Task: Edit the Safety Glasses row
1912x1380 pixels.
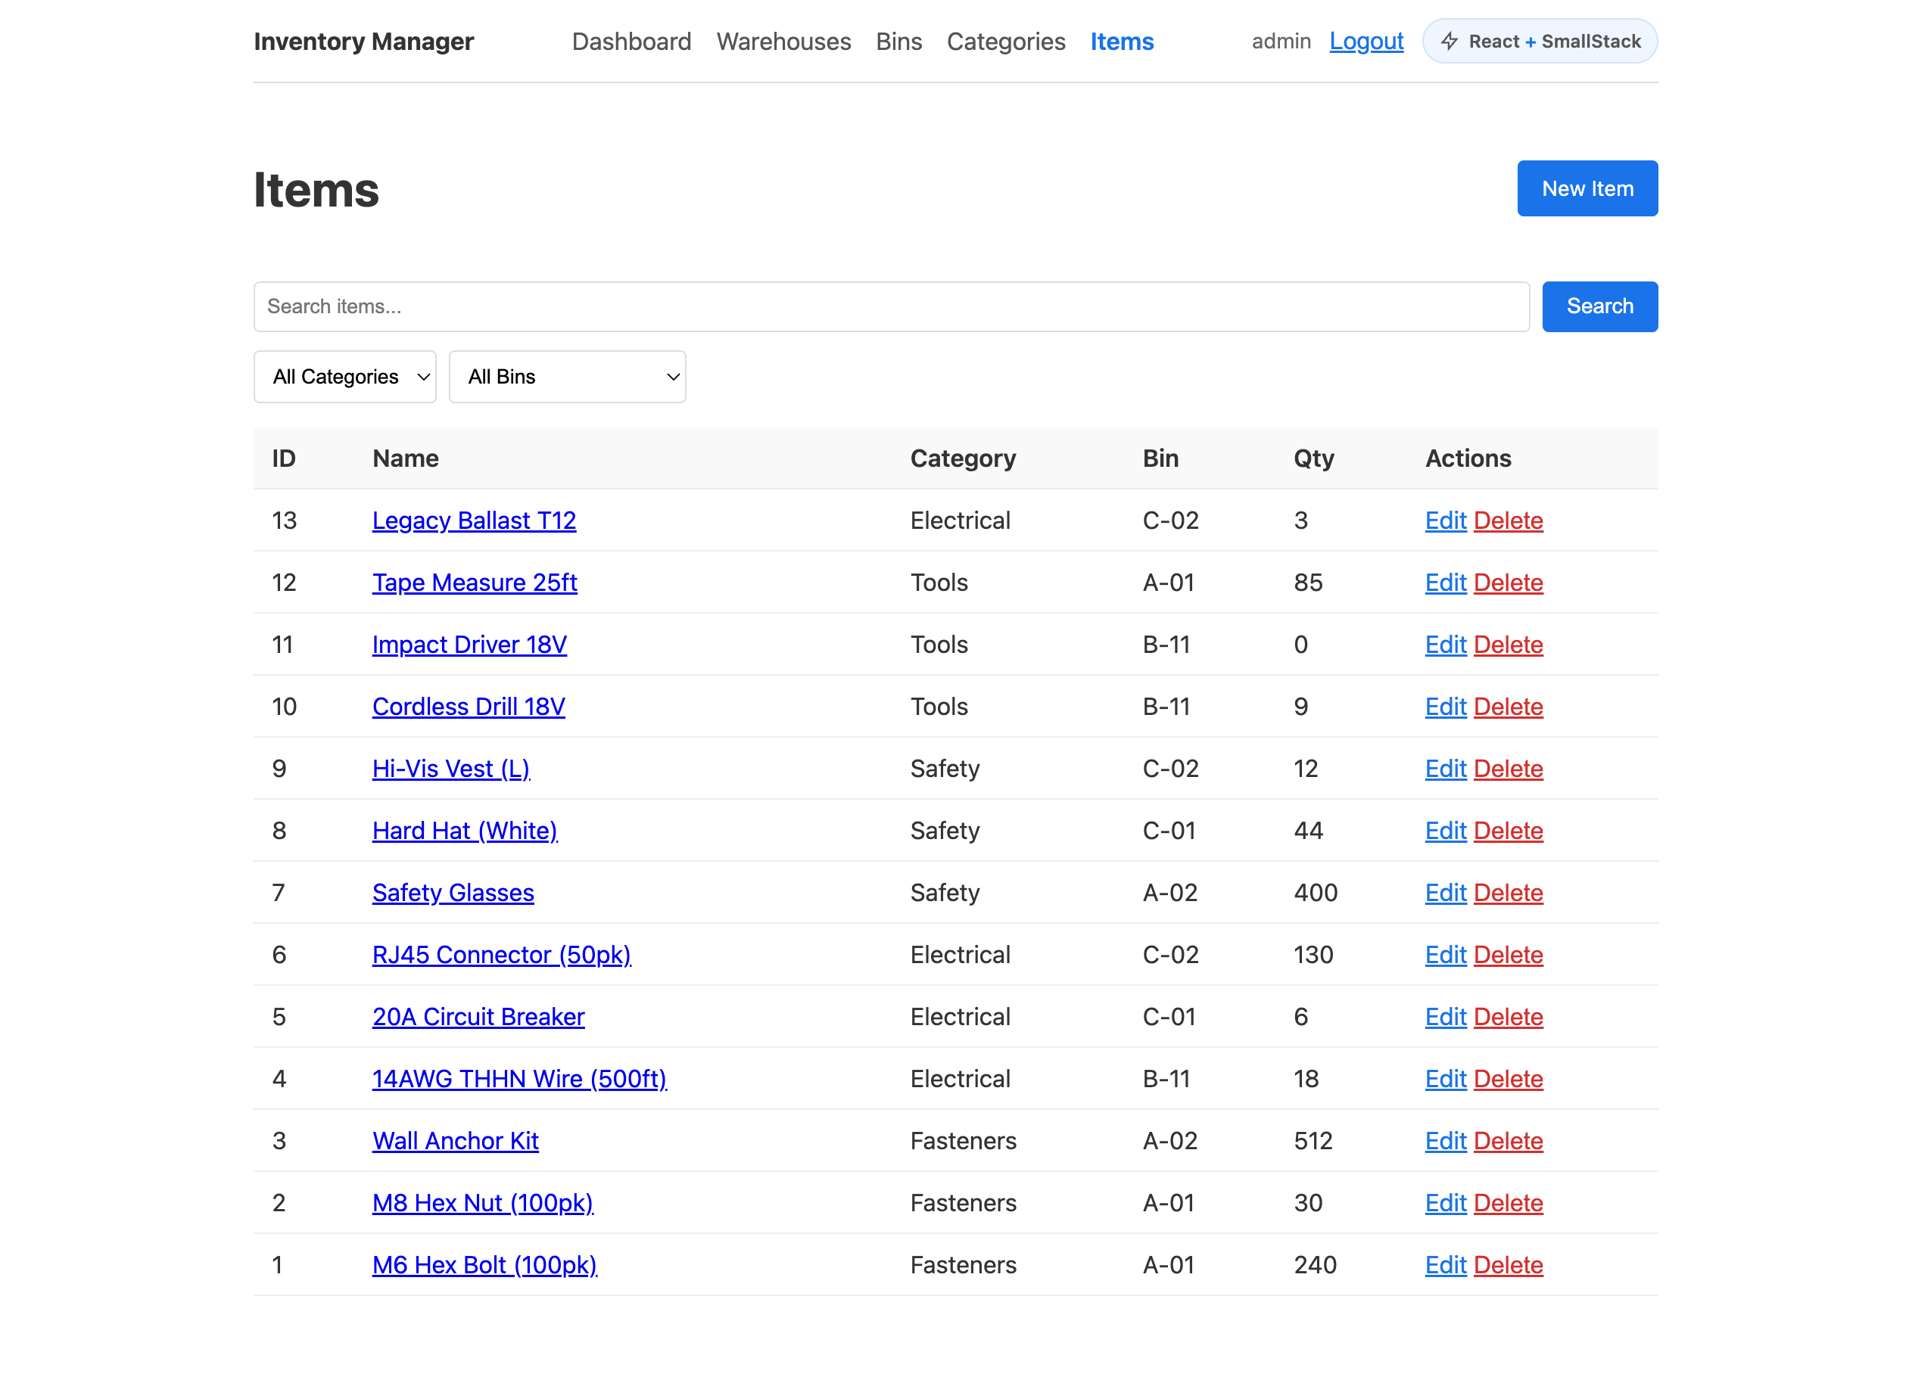Action: pos(1446,893)
